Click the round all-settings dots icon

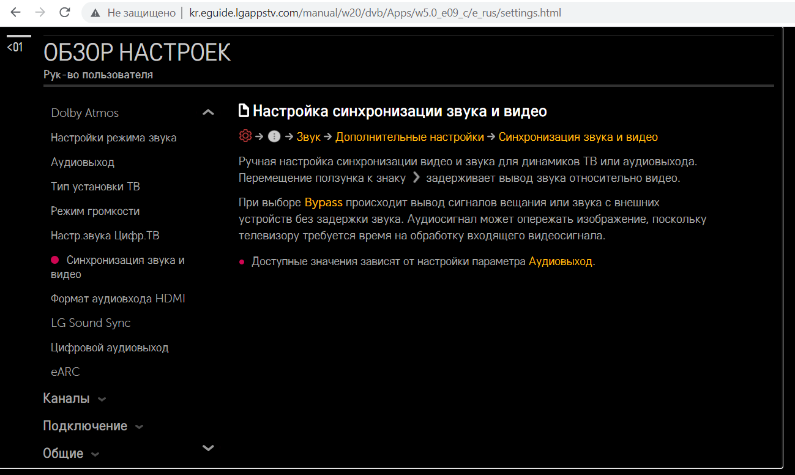[274, 137]
